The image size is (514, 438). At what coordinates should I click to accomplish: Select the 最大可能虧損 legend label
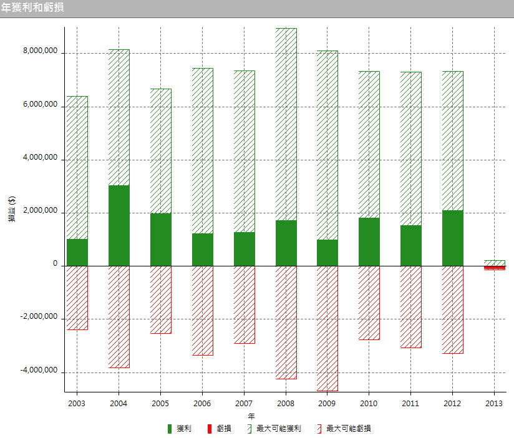[349, 429]
